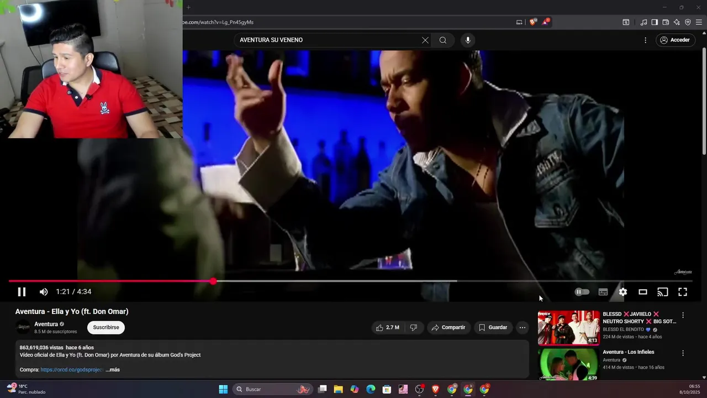Mute the video volume icon
The width and height of the screenshot is (707, 398).
[44, 292]
